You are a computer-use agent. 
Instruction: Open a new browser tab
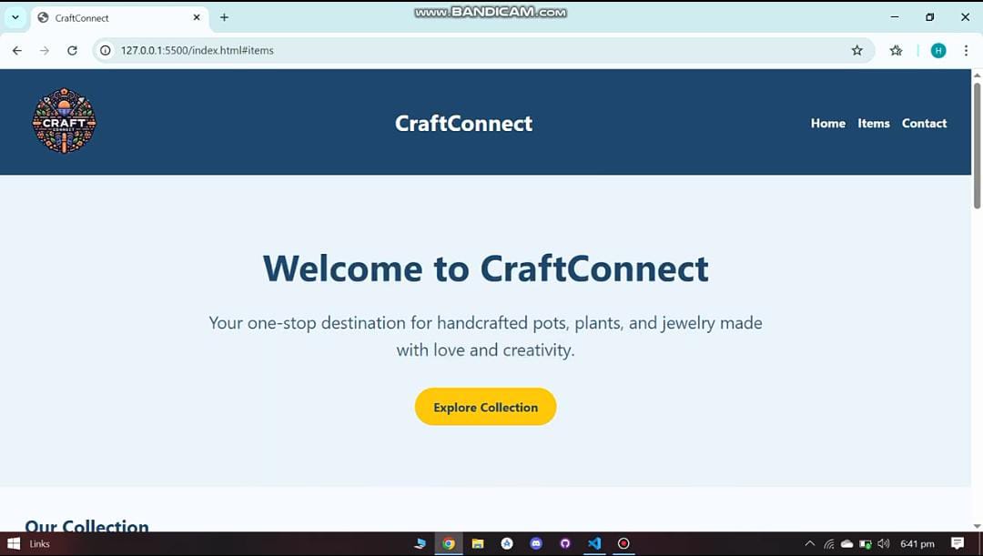pyautogui.click(x=224, y=17)
